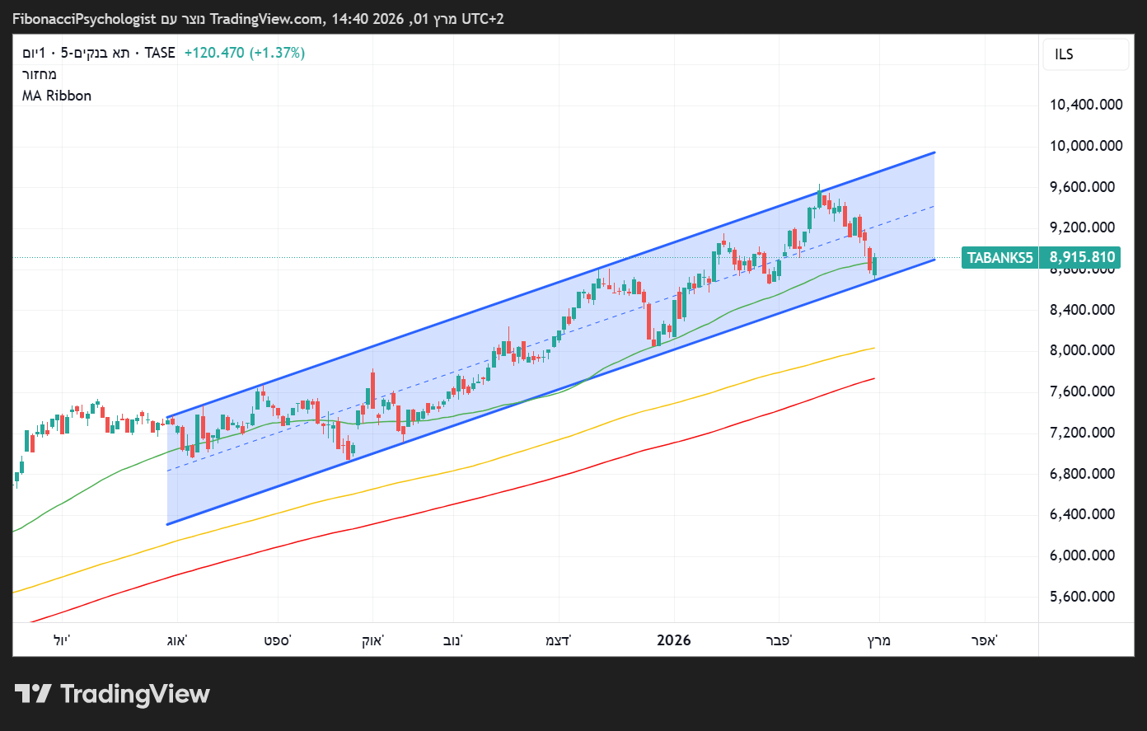
Task: Select the מחזור volume indicator label
Action: tap(40, 74)
